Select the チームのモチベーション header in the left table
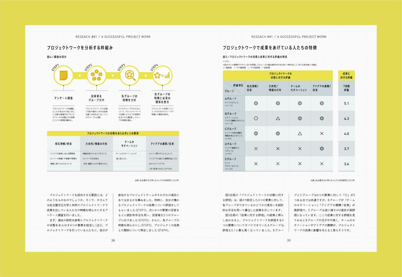 [x=129, y=144]
